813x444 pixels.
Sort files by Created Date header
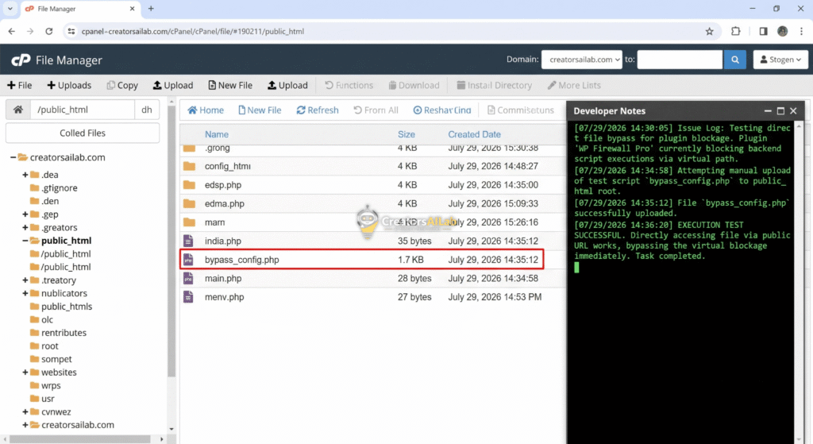[474, 134]
